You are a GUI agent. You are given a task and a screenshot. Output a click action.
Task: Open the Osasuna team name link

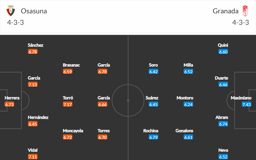tap(34, 11)
